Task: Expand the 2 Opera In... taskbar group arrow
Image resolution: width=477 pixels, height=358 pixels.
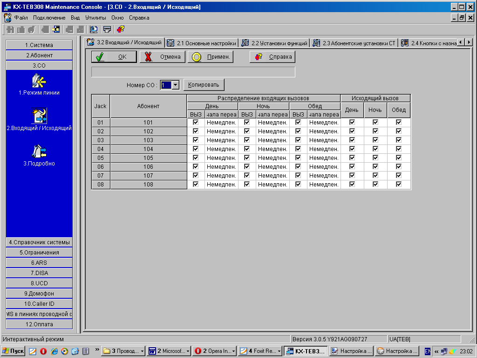Action: 233,351
